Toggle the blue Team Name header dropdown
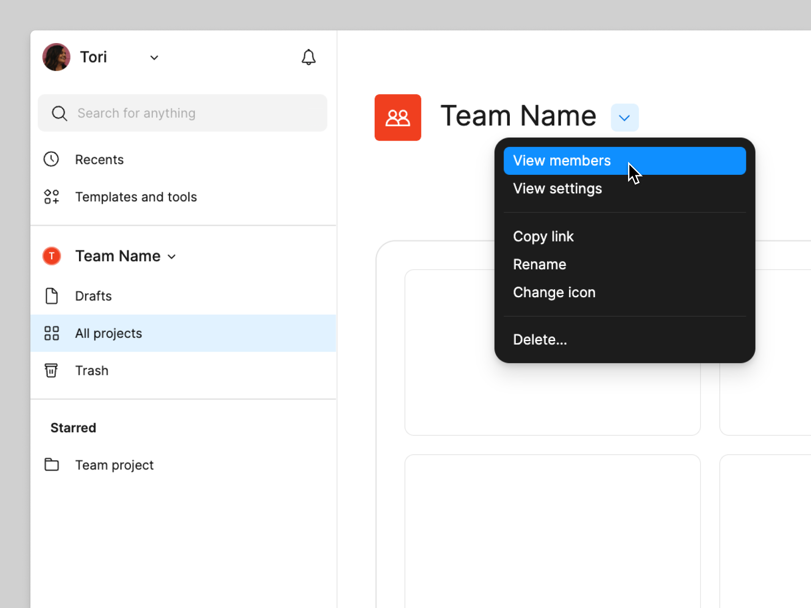The width and height of the screenshot is (811, 608). click(x=624, y=118)
